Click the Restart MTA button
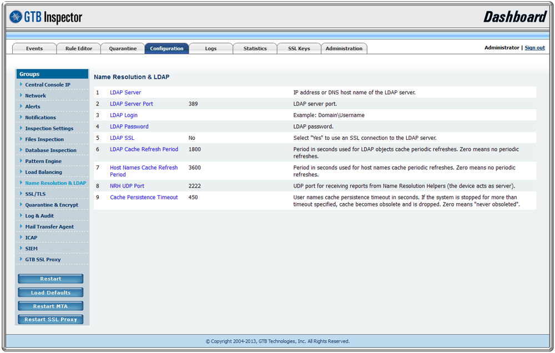555x353 pixels. (51, 306)
